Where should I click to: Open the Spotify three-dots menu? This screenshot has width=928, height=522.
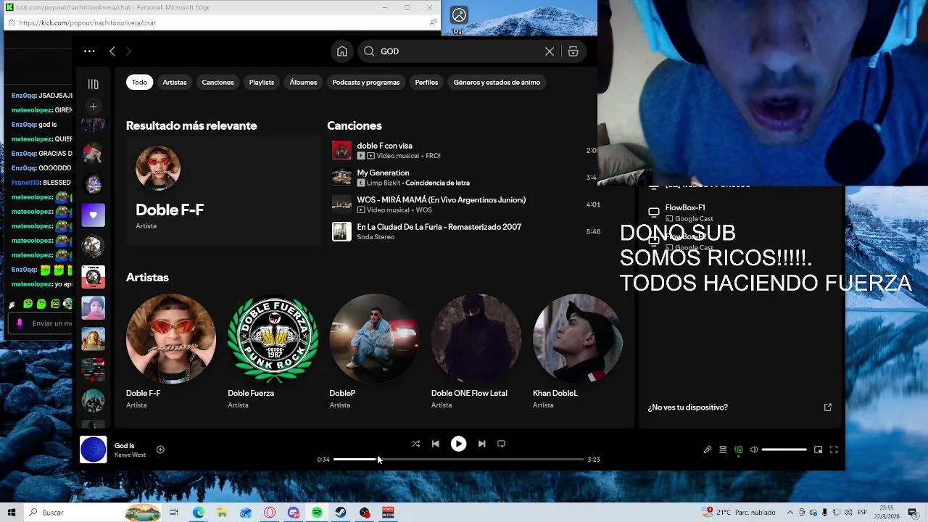pyautogui.click(x=89, y=51)
